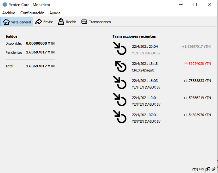Open the Recibir receive icon
The height and width of the screenshot is (173, 218).
[61, 22]
